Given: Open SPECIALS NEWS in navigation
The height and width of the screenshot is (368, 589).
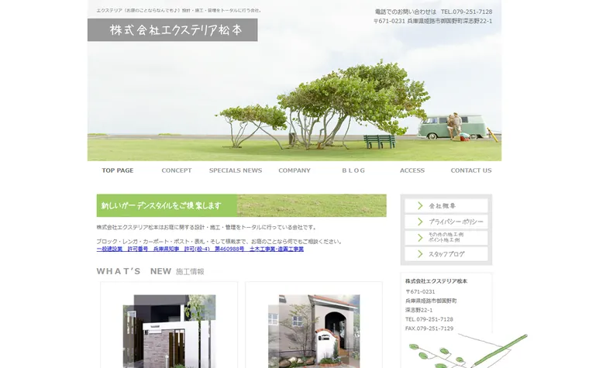Looking at the screenshot, I should 236,170.
